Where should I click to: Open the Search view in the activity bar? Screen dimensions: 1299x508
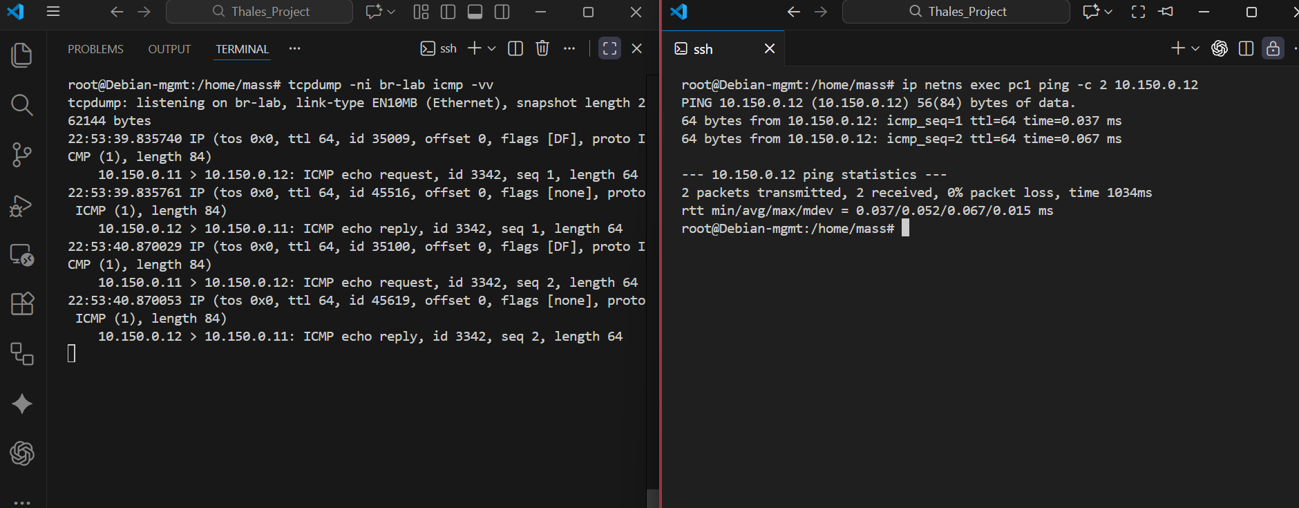22,105
